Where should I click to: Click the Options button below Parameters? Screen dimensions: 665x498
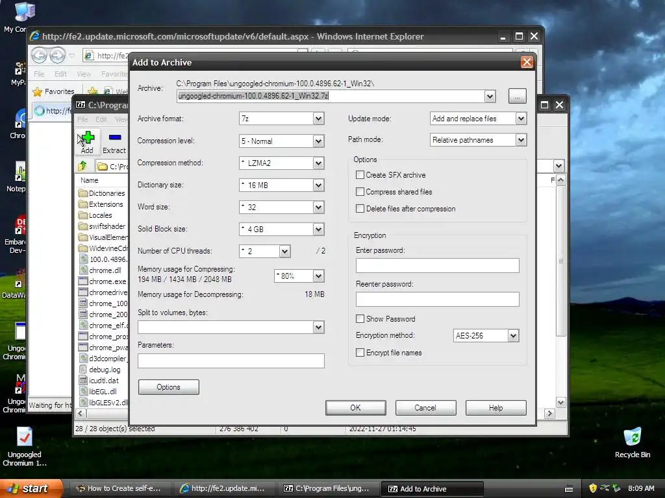[168, 387]
